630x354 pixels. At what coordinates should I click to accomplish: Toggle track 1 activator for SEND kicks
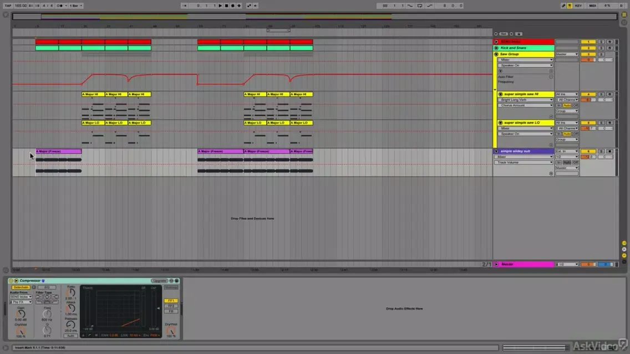click(x=588, y=42)
